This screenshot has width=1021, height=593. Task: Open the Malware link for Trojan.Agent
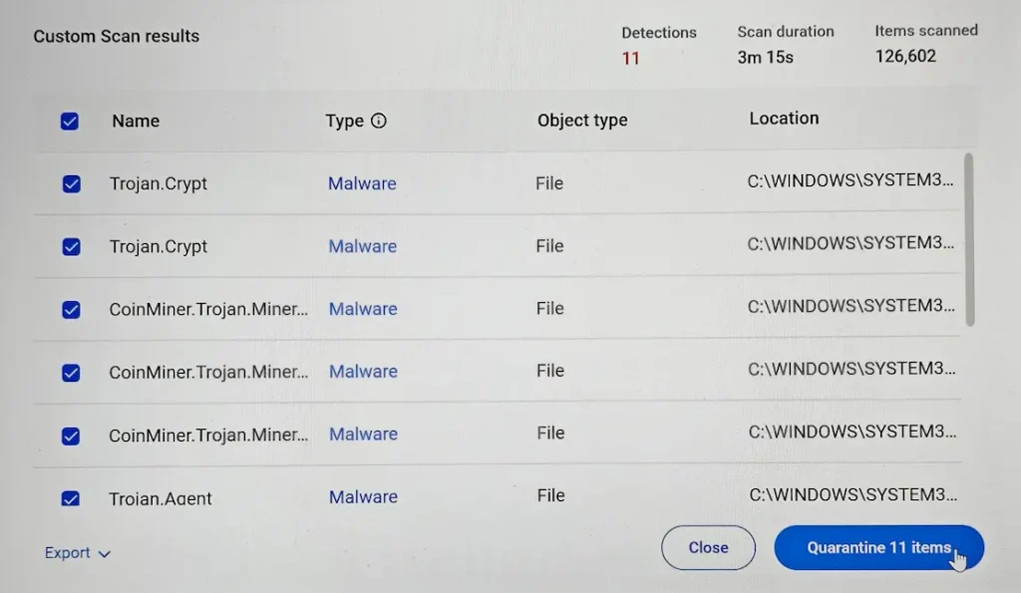pos(362,496)
